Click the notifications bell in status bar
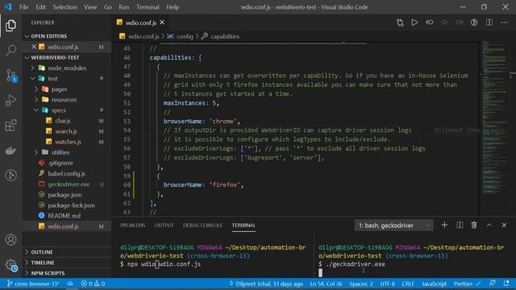Image resolution: width=516 pixels, height=290 pixels. click(x=506, y=284)
